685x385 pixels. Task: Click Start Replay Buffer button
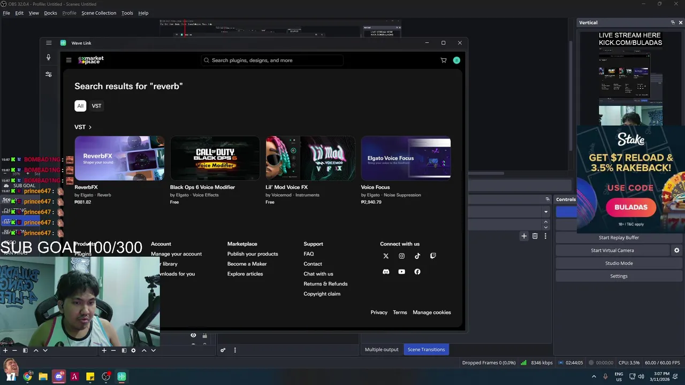[x=619, y=237]
